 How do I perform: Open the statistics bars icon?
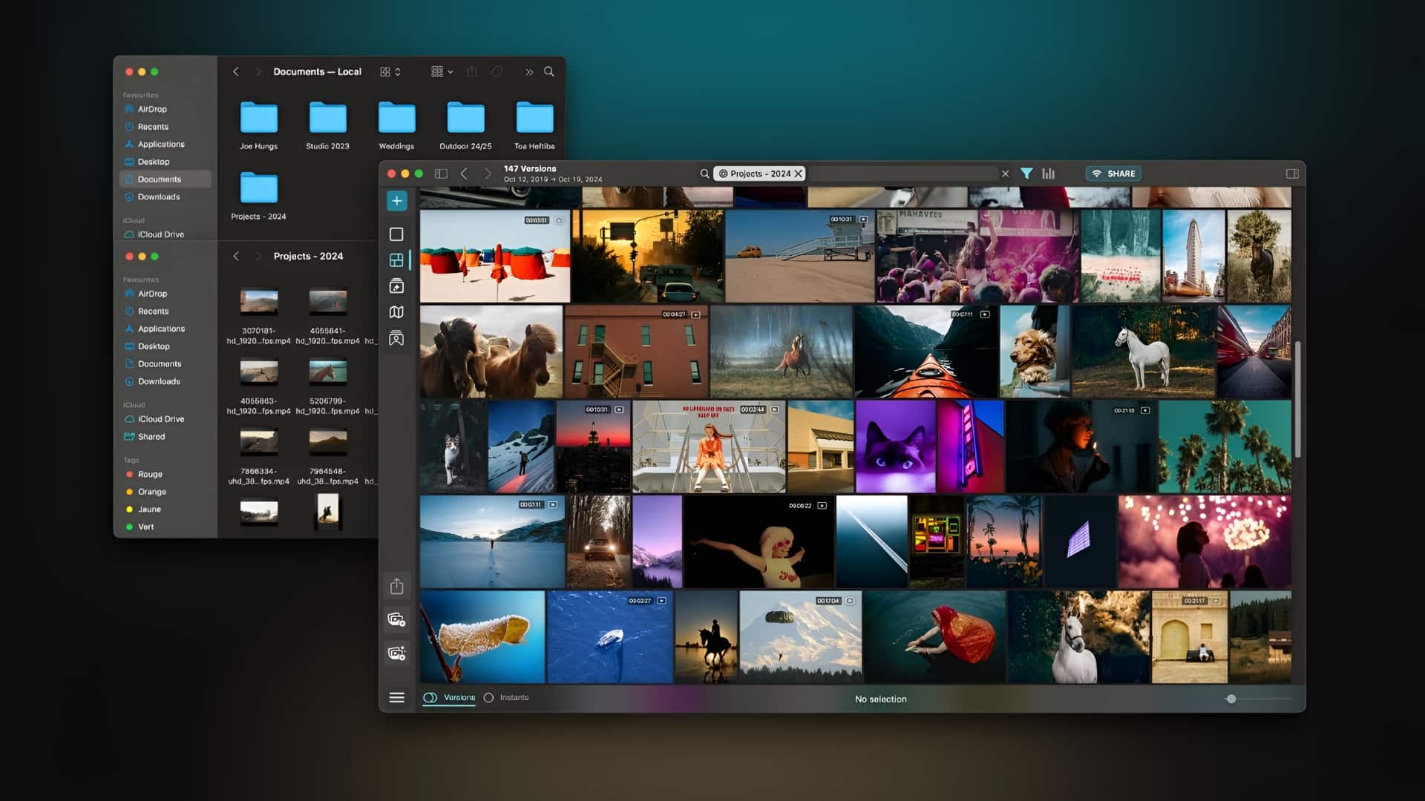(x=1048, y=174)
